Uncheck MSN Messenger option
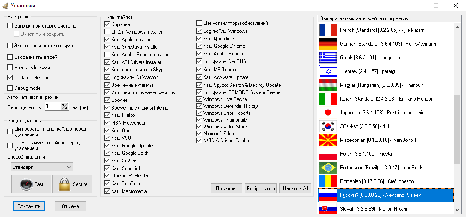This screenshot has width=466, height=217. click(x=107, y=123)
